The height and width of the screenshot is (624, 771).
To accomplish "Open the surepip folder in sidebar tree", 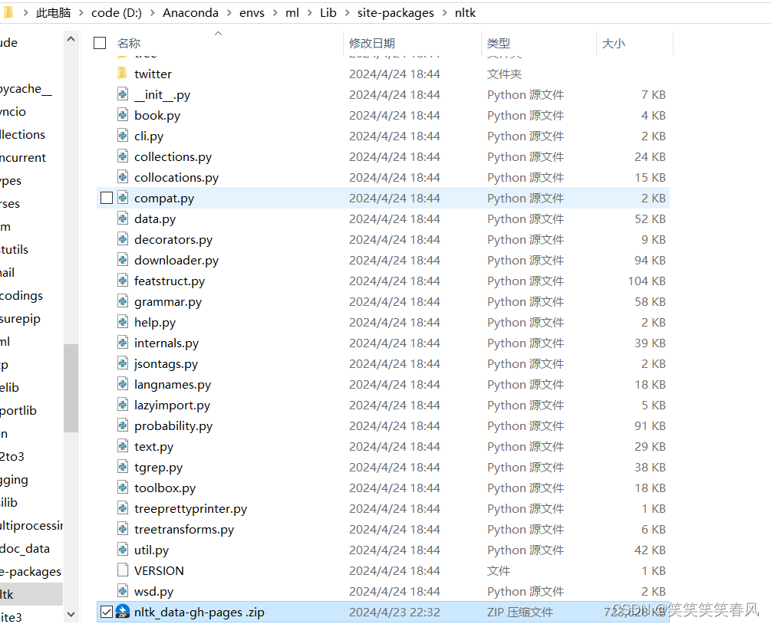I will pos(20,318).
